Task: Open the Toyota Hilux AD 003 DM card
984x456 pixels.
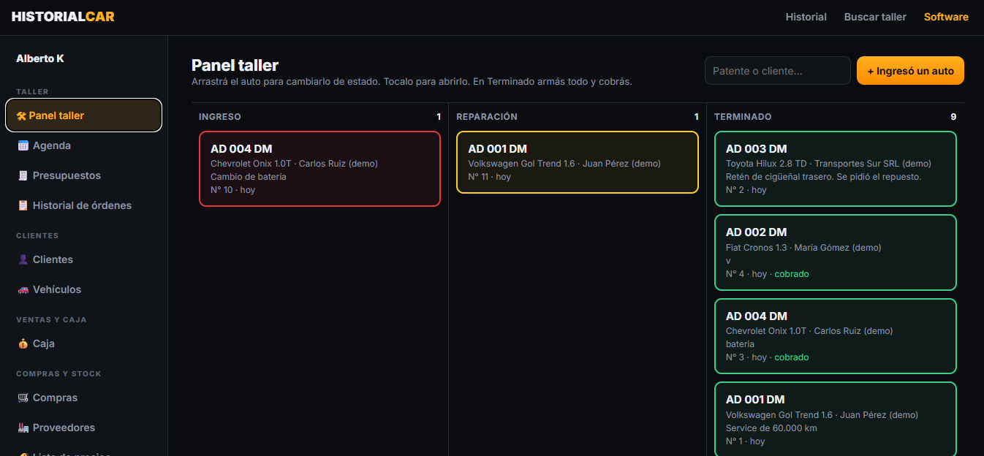Action: click(x=835, y=169)
